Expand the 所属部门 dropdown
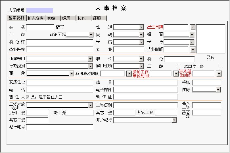 90,59
